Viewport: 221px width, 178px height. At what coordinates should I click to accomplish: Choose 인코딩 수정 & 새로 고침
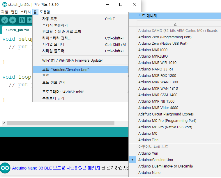point(81,32)
